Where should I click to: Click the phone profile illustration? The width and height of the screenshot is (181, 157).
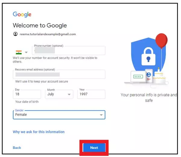pos(149,76)
